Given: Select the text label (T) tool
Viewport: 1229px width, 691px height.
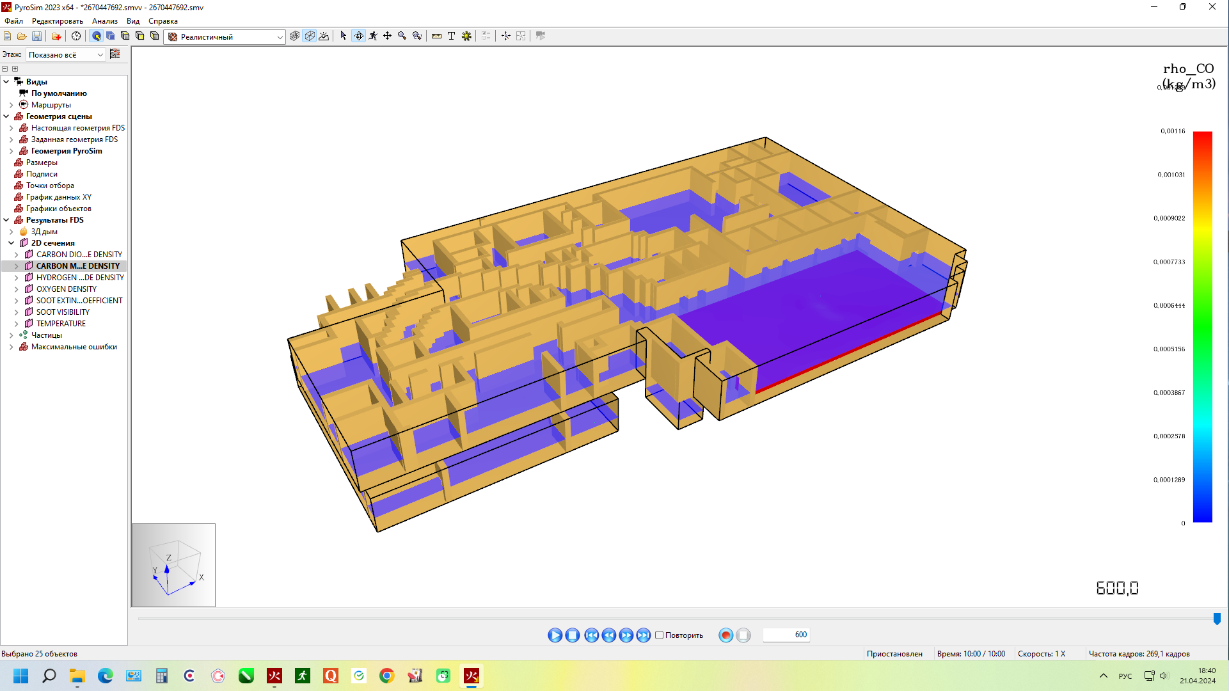Looking at the screenshot, I should pos(451,36).
